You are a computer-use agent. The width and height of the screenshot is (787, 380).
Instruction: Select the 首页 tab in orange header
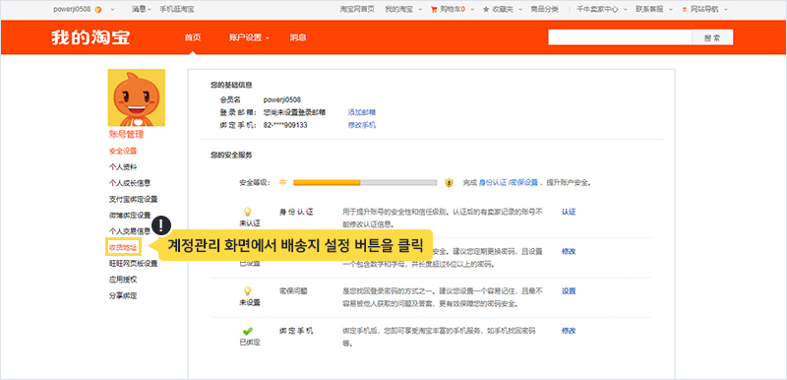click(192, 37)
